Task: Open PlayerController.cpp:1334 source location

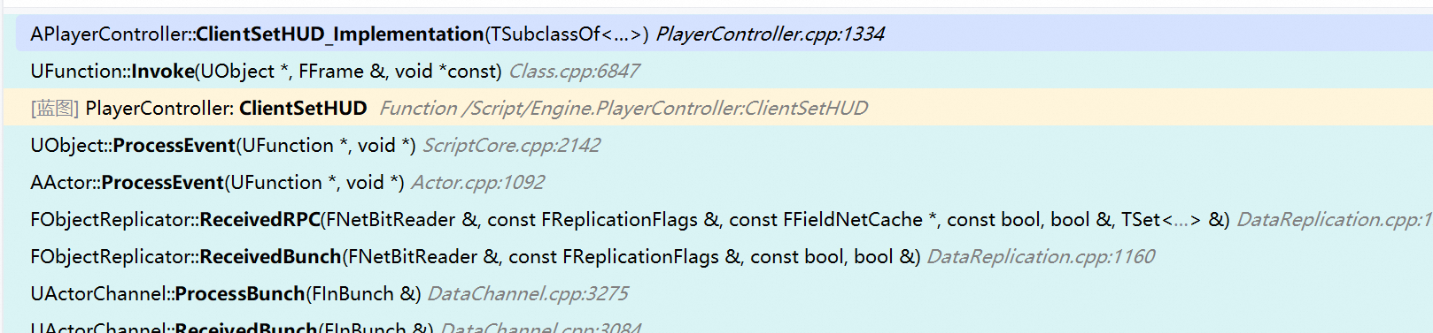Action: point(770,34)
